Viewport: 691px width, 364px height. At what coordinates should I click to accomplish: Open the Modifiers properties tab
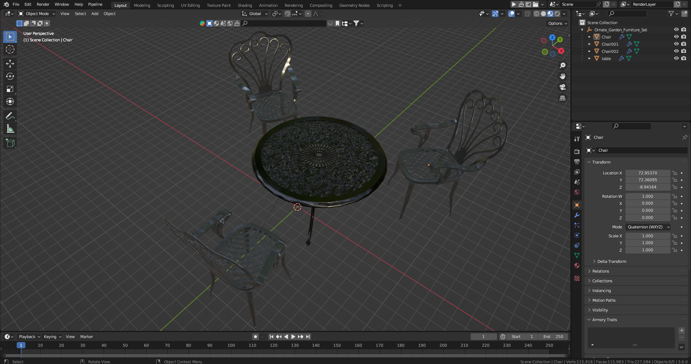(x=577, y=215)
